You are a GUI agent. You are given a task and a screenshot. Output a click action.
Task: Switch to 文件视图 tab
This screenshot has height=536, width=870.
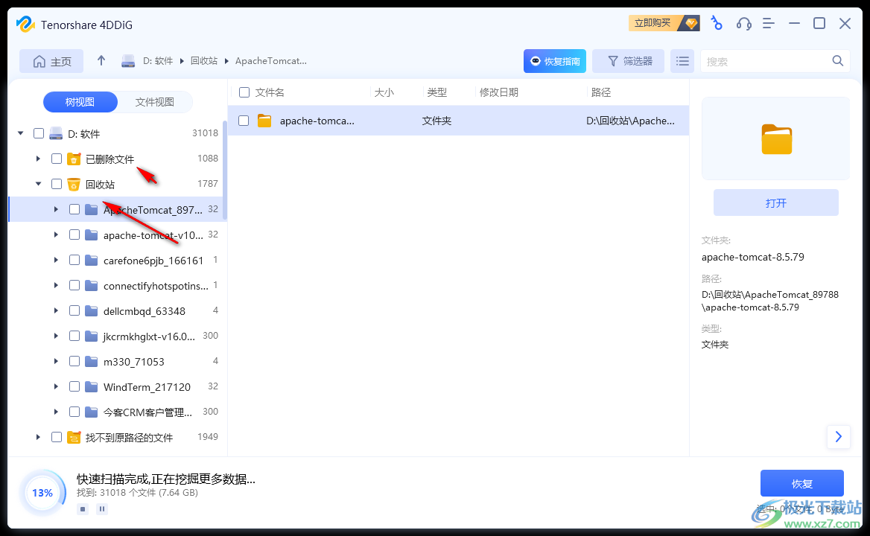tap(155, 102)
